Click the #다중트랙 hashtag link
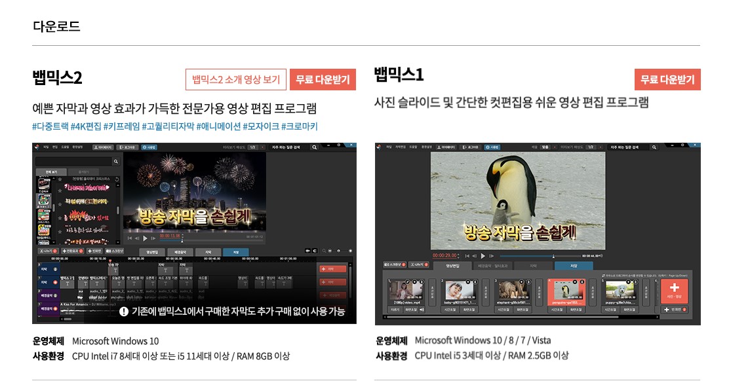The height and width of the screenshot is (381, 750). (x=50, y=126)
